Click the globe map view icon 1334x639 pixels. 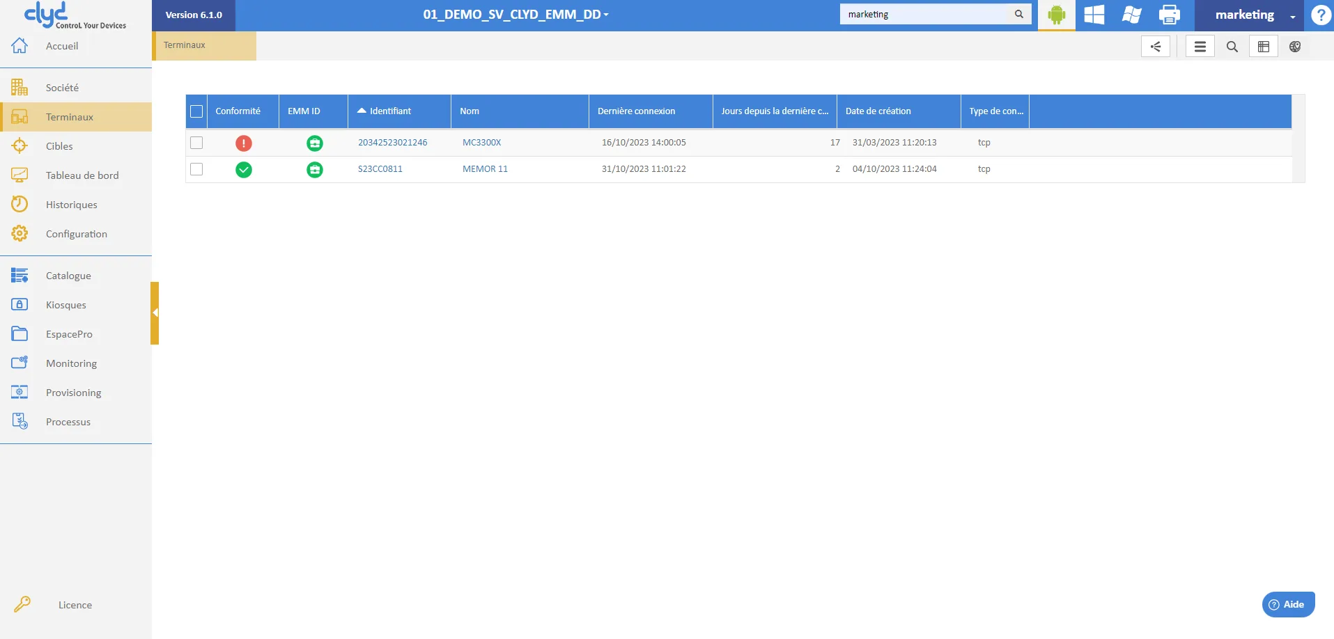(x=1295, y=47)
